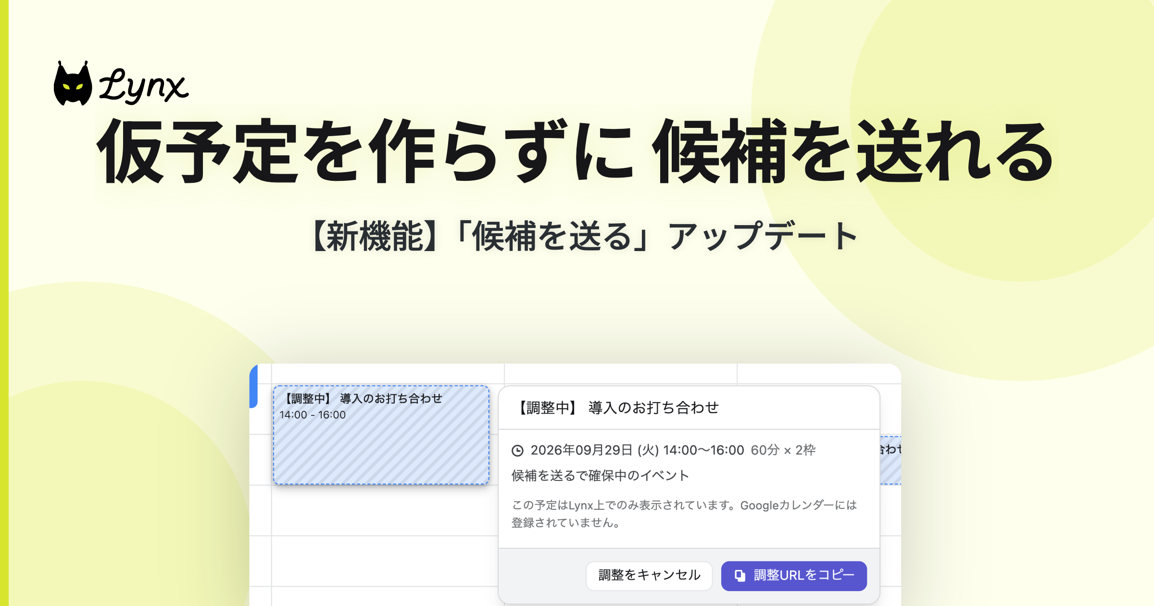Viewport: 1154px width, 606px height.
Task: Click the empty calendar cell above the popup
Action: [620, 374]
